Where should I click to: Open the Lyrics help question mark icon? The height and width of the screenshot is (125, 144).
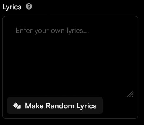pos(29,7)
